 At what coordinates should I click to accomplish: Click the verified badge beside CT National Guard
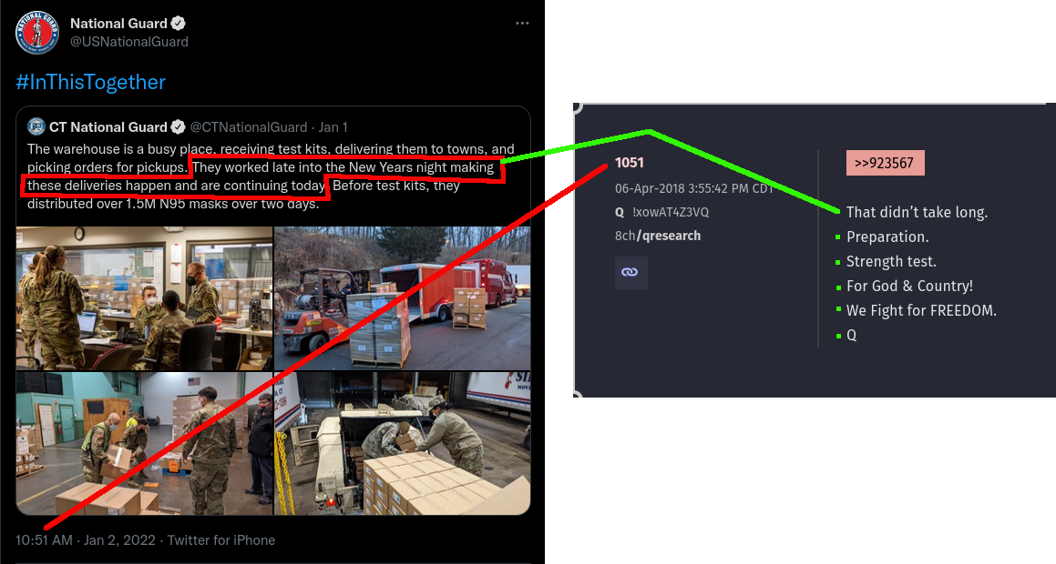pyautogui.click(x=178, y=127)
